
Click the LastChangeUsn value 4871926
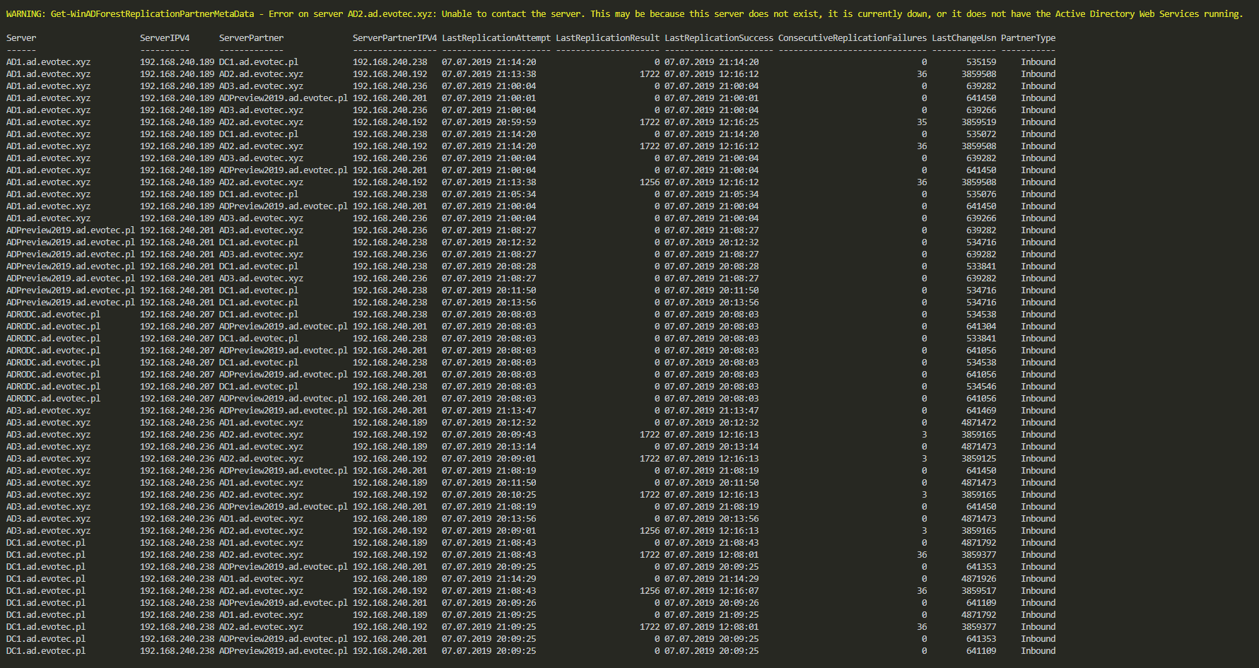click(978, 579)
